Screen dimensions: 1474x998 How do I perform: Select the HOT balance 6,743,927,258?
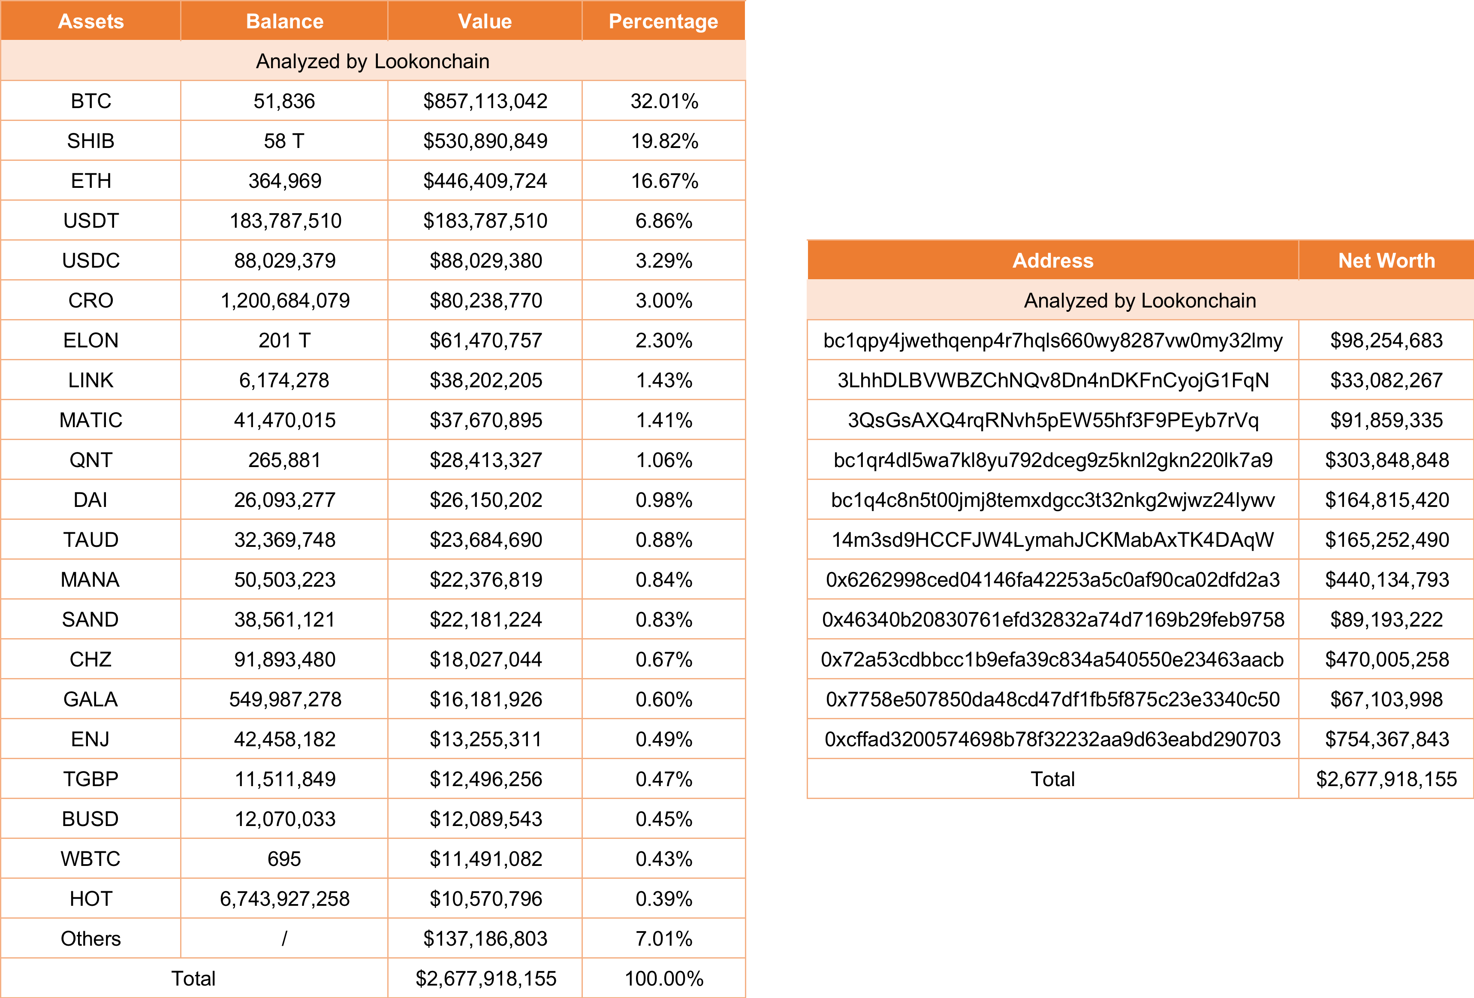pos(284,899)
